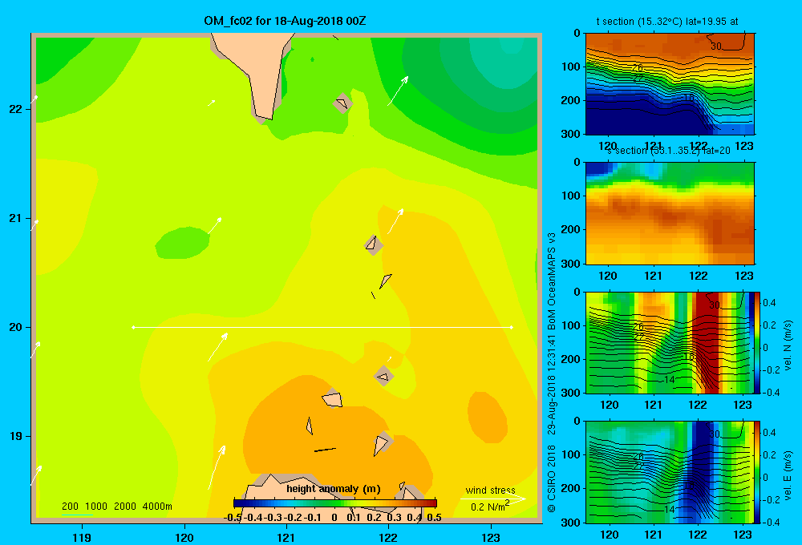Screen dimensions: 802x545
Task: Click the "vel. E (m/s)" axis label
Action: coord(788,475)
